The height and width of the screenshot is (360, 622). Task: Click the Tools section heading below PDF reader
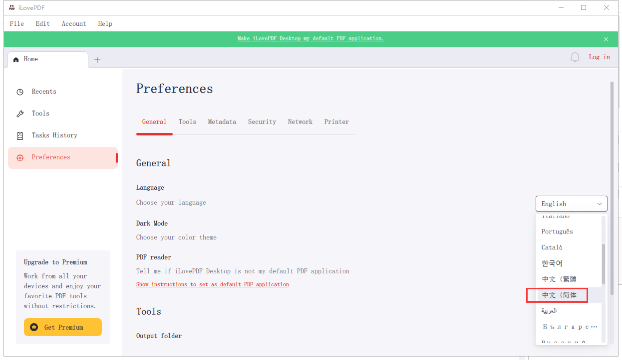coord(149,312)
